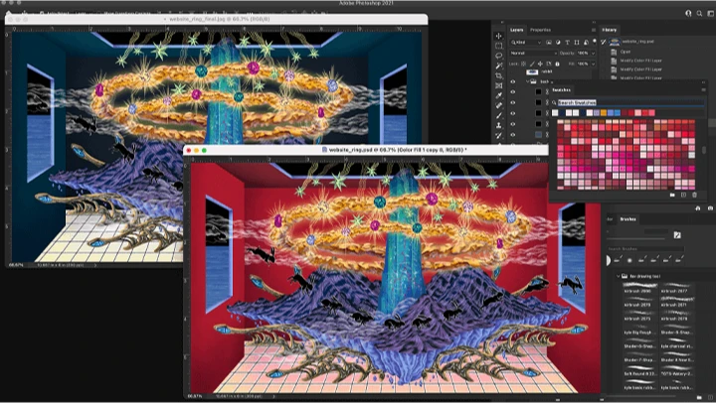This screenshot has height=403, width=716.
Task: Hide the bkgd layer group
Action: pyautogui.click(x=513, y=81)
